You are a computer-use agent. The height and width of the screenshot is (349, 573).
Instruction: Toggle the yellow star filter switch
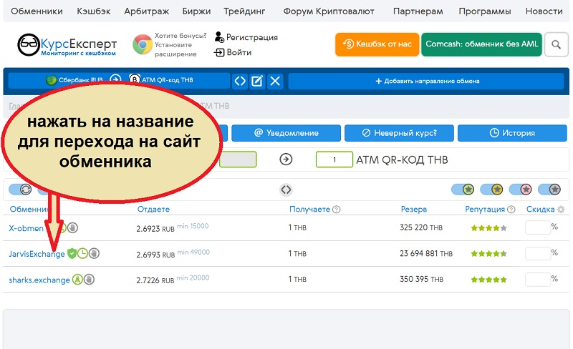click(491, 190)
